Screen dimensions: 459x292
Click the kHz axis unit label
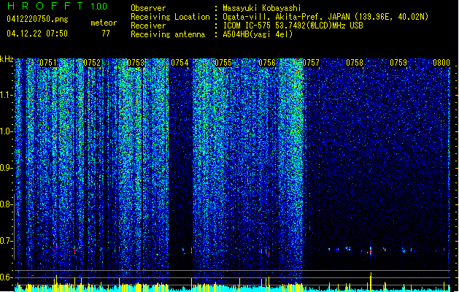[x=7, y=59]
